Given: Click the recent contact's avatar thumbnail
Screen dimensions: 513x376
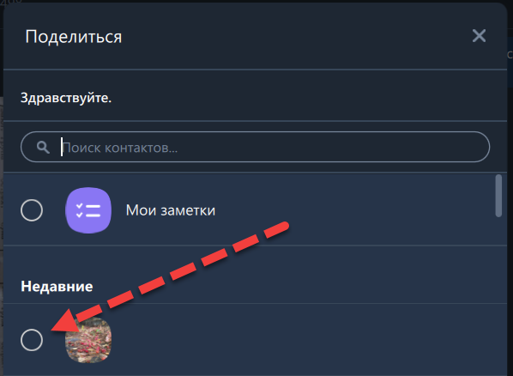Looking at the screenshot, I should coord(88,340).
